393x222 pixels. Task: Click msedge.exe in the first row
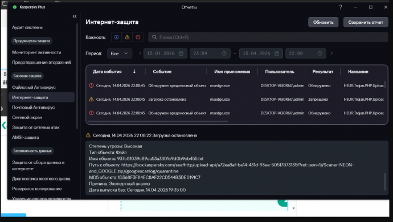tap(220, 86)
